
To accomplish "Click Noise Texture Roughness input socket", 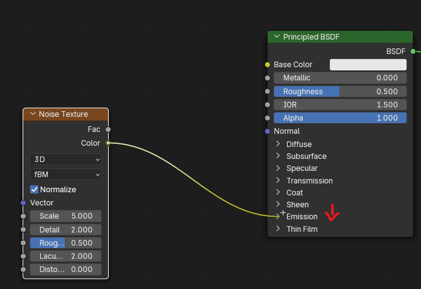I will [x=23, y=243].
